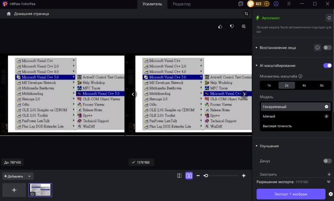The height and width of the screenshot is (201, 334).
Task: Click the thumbs up feedback icon
Action: (x=220, y=26)
